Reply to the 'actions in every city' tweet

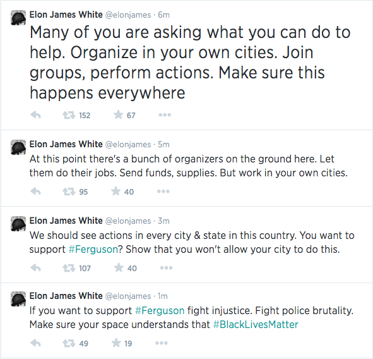[36, 268]
